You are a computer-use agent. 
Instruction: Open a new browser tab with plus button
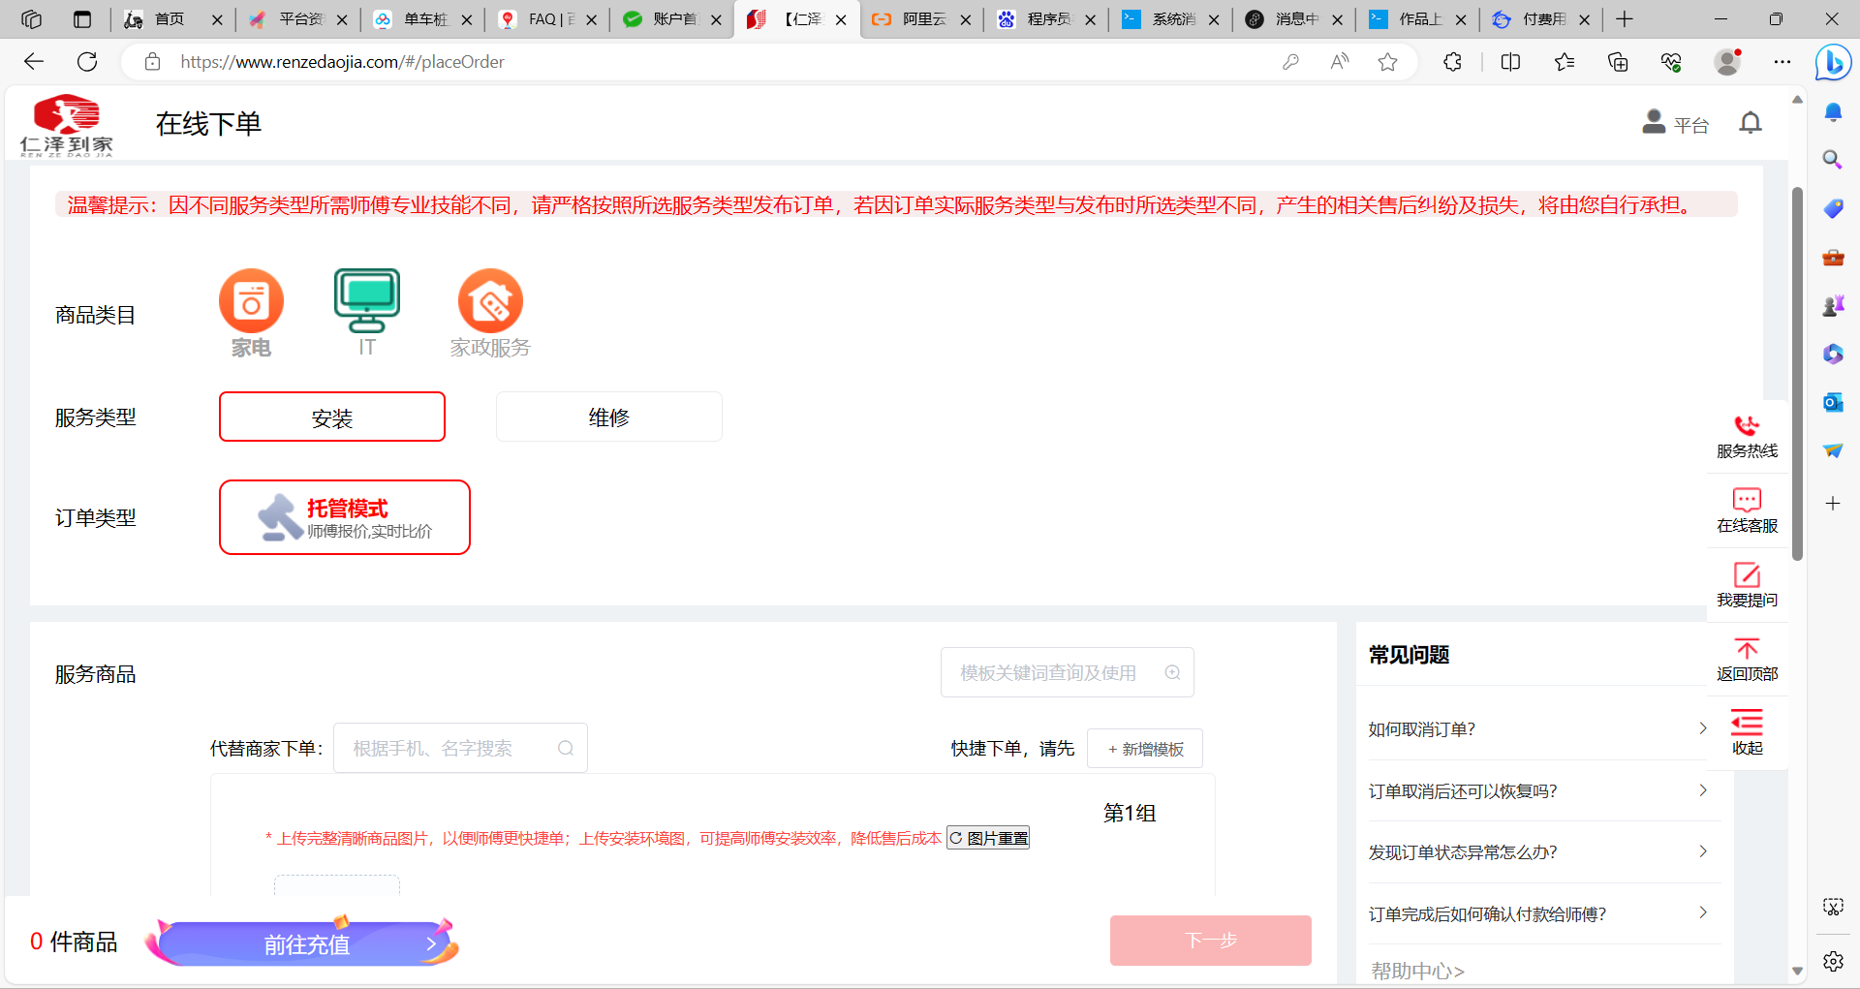(1625, 19)
